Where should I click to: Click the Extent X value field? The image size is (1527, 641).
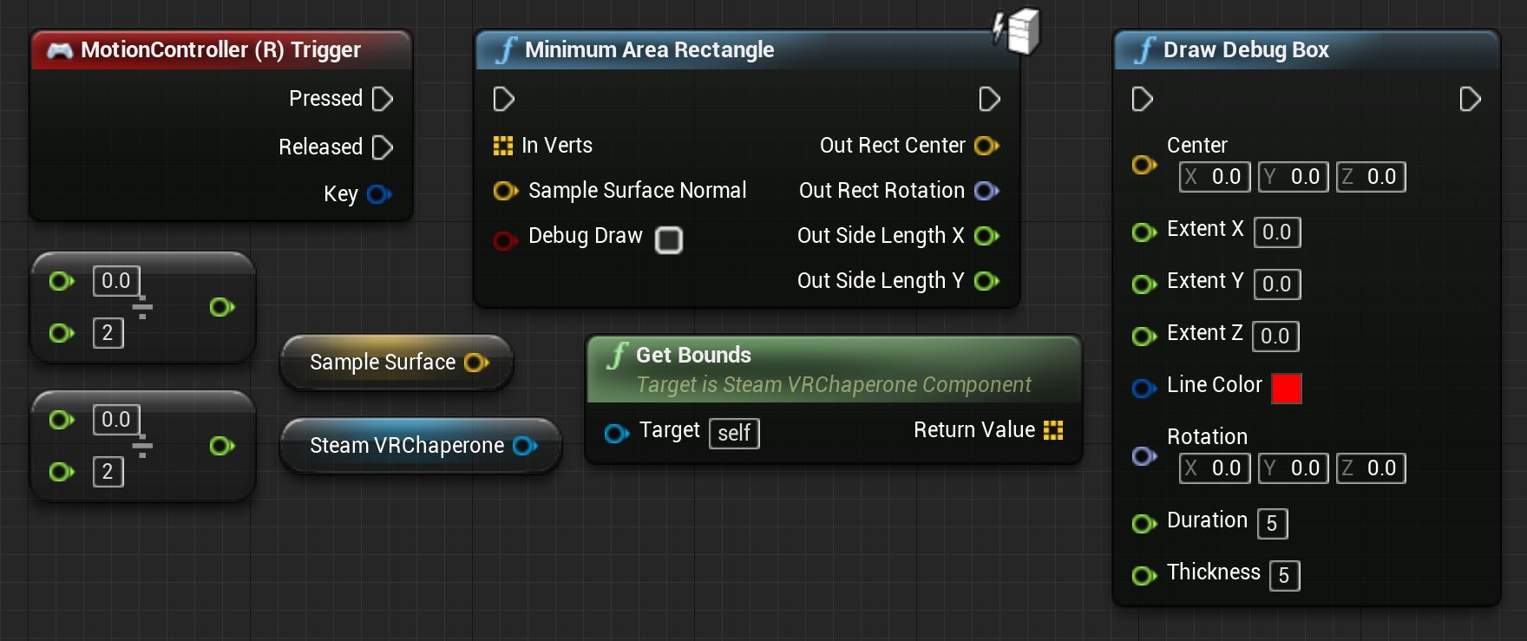click(x=1276, y=232)
